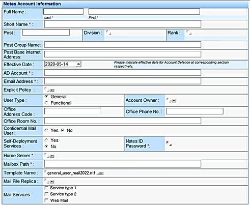Click into the Short Name field
Image resolution: width=250 pixels, height=205 pixels.
pos(123,24)
